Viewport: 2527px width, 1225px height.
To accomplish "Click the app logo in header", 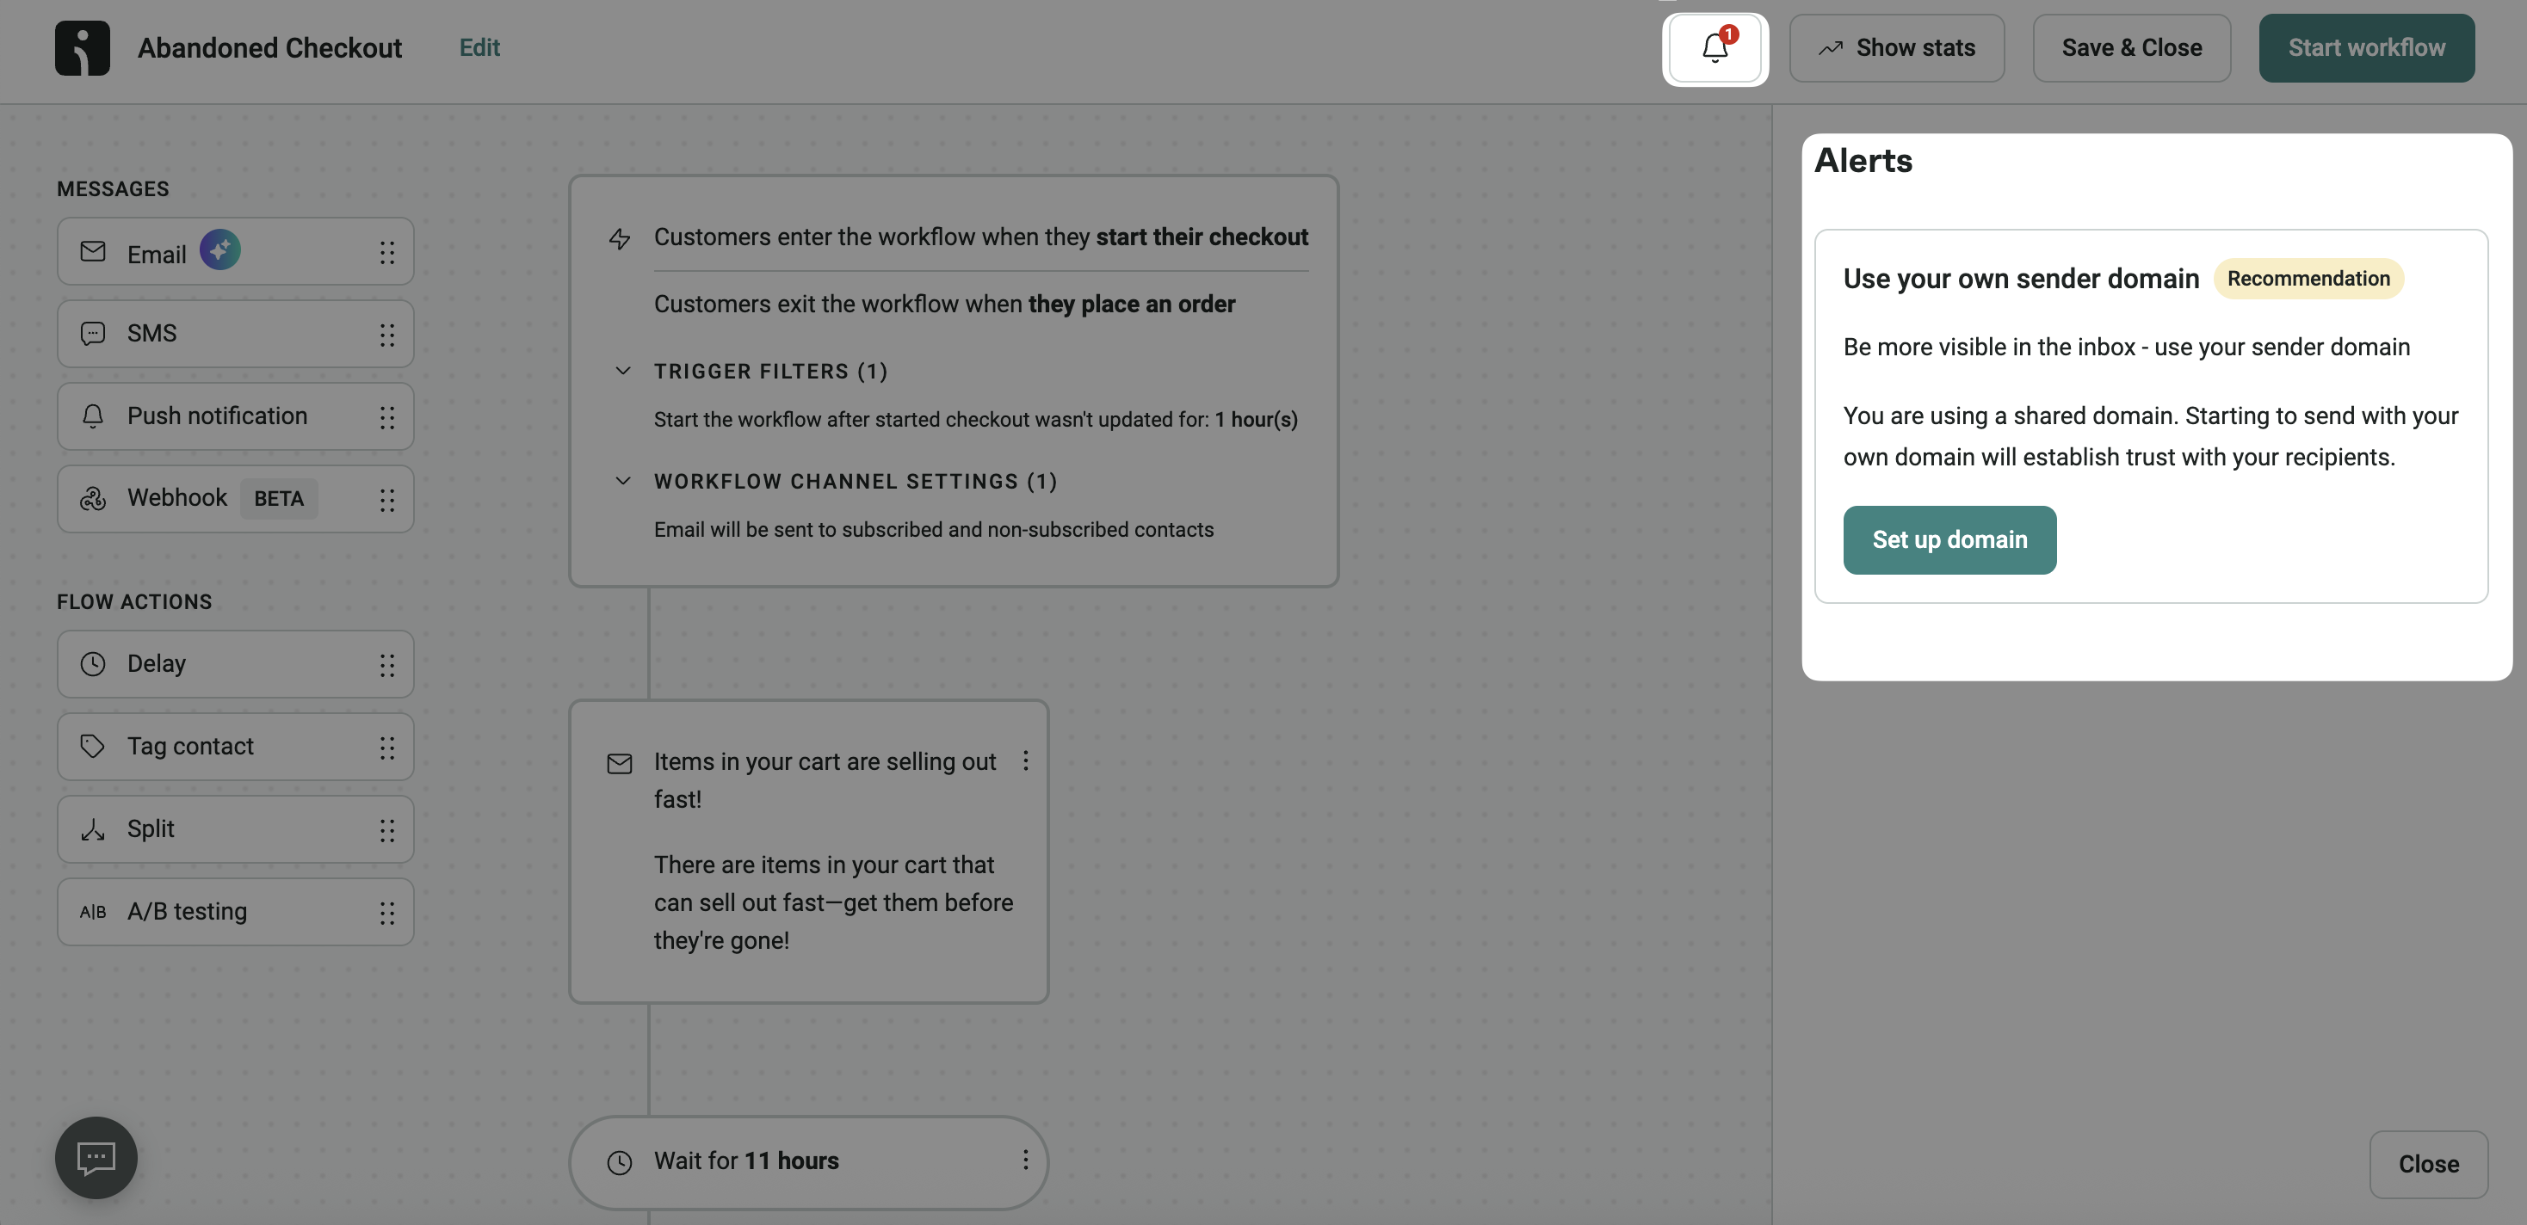I will [x=83, y=48].
